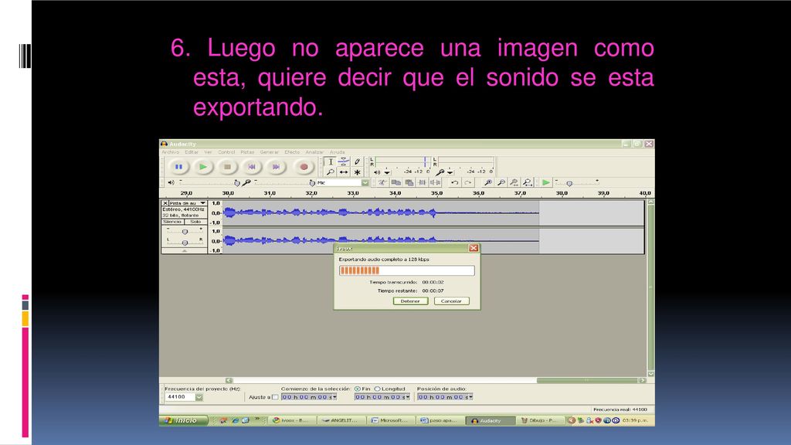Click the Copy icon in edit toolbar
The image size is (791, 445).
pos(396,182)
